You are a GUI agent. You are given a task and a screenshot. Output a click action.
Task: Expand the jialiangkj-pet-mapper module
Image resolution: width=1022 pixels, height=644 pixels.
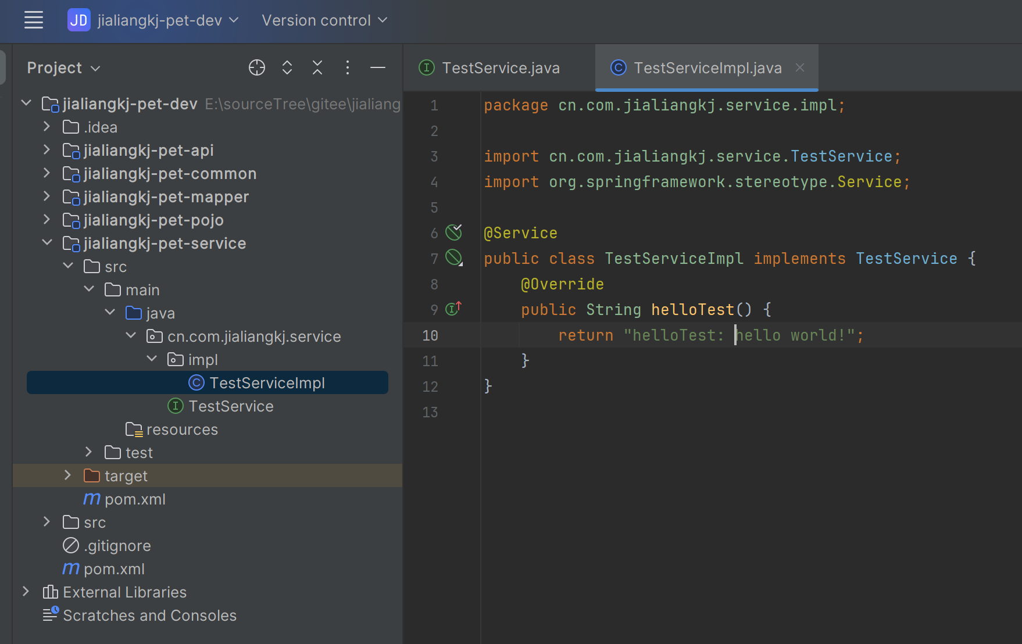coord(47,196)
